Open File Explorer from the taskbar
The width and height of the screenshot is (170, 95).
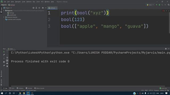pos(24,93)
